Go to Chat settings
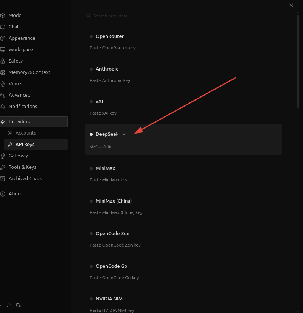This screenshot has width=303, height=313. (x=14, y=27)
